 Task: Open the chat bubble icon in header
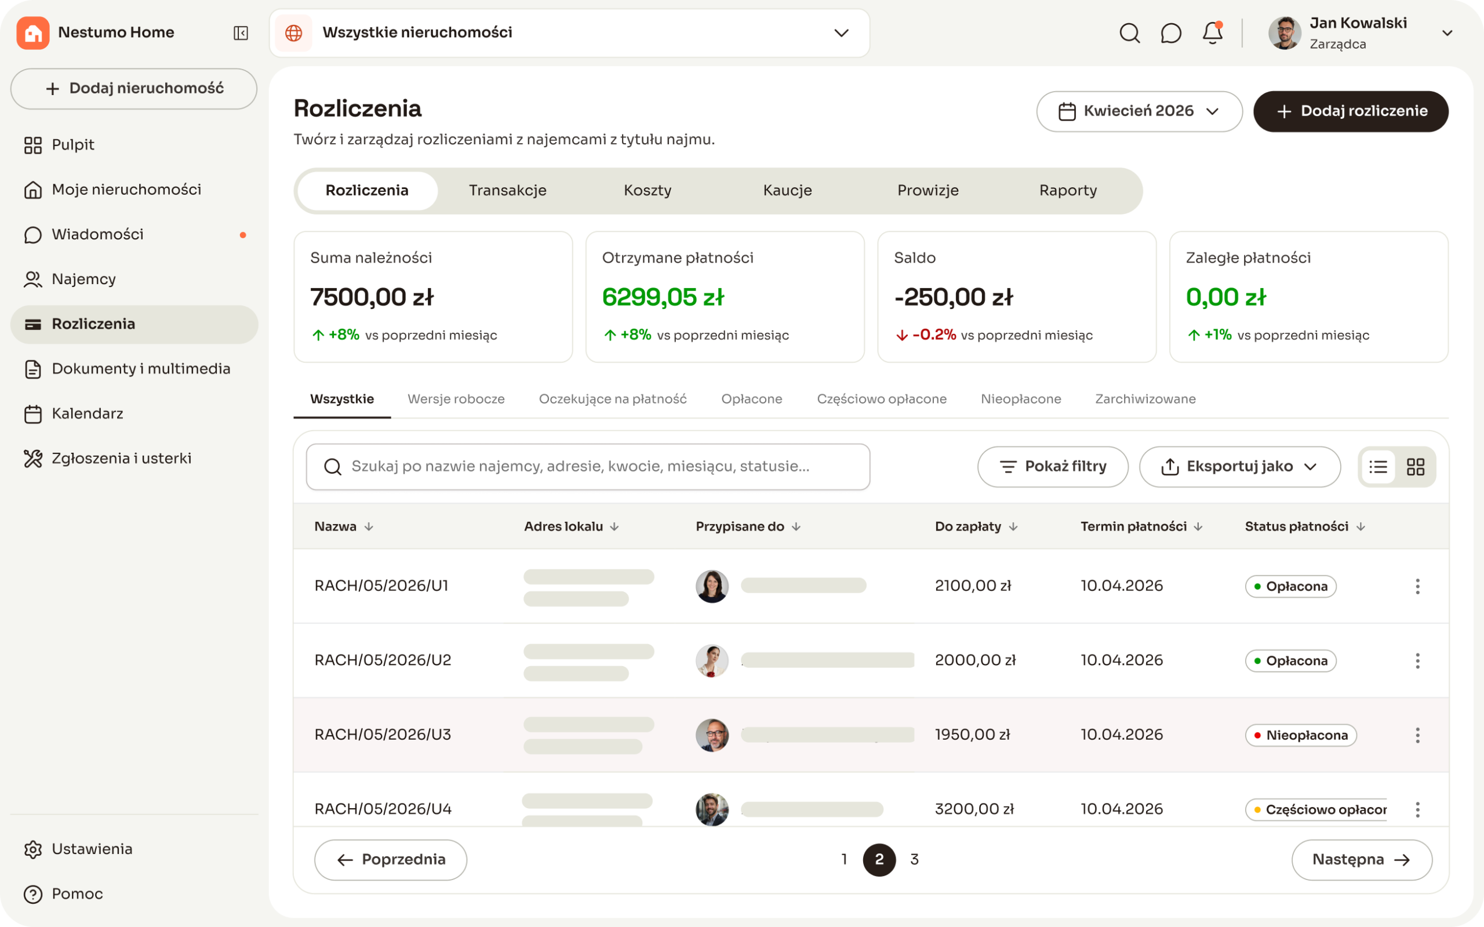tap(1171, 33)
